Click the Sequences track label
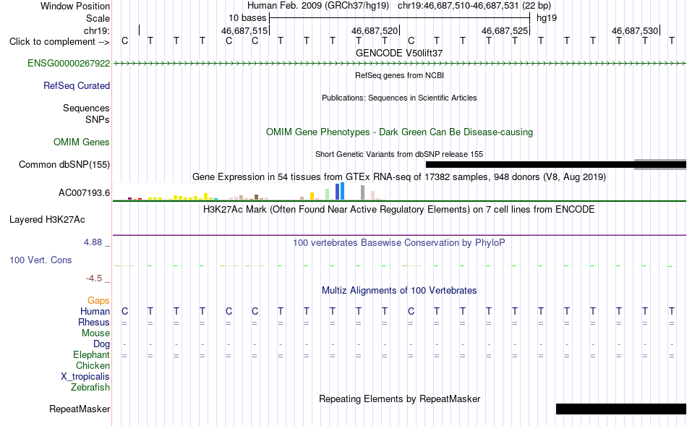The width and height of the screenshot is (687, 426). click(86, 108)
